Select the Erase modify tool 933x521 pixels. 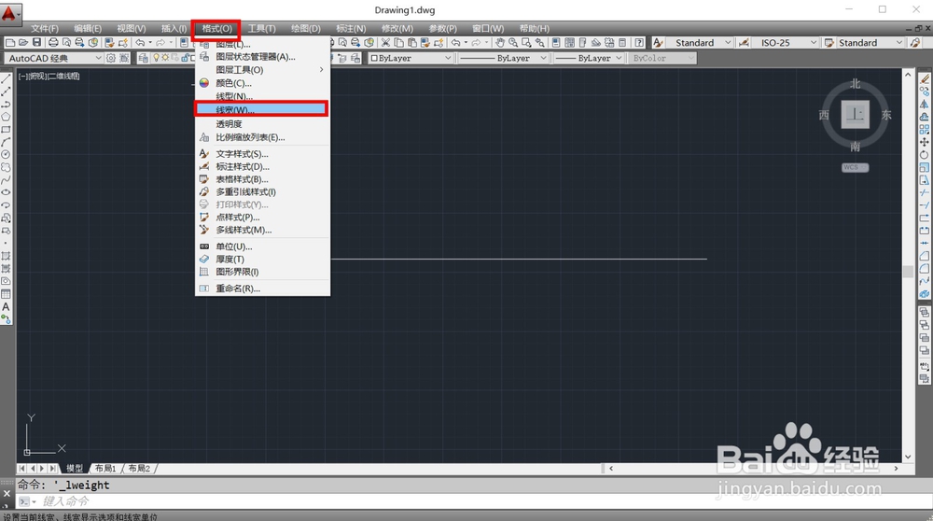point(924,78)
